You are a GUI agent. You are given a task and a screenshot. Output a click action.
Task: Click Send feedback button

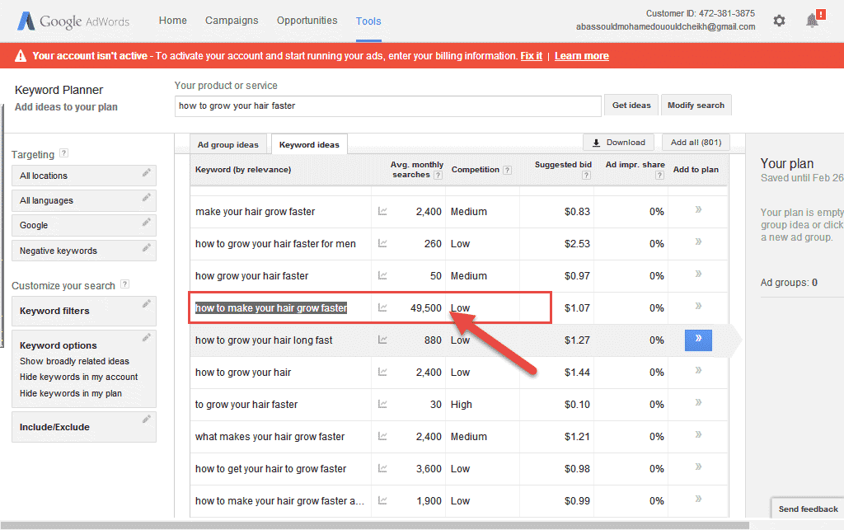click(x=808, y=509)
